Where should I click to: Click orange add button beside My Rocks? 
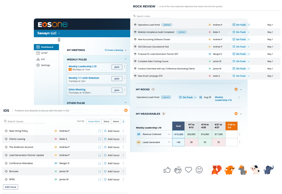236,89
